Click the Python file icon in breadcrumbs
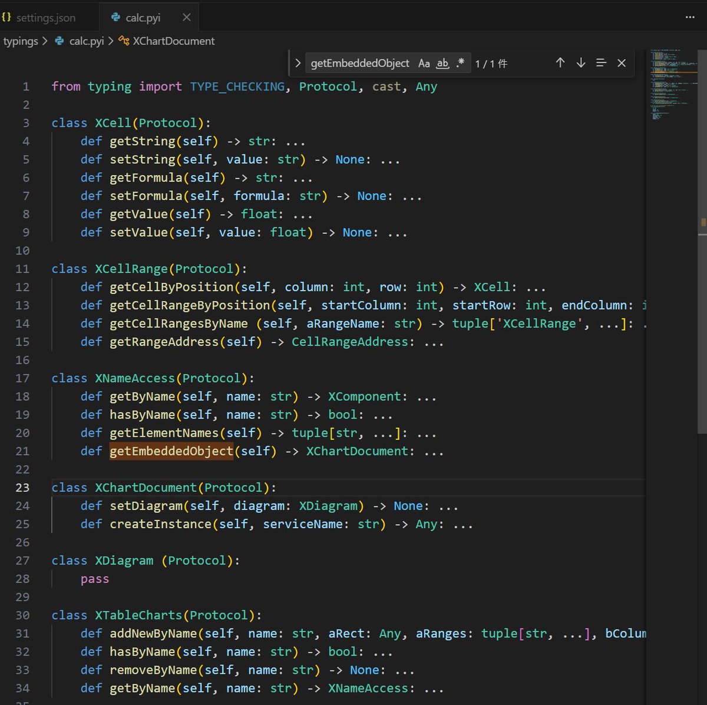The height and width of the screenshot is (705, 707). pyautogui.click(x=59, y=41)
